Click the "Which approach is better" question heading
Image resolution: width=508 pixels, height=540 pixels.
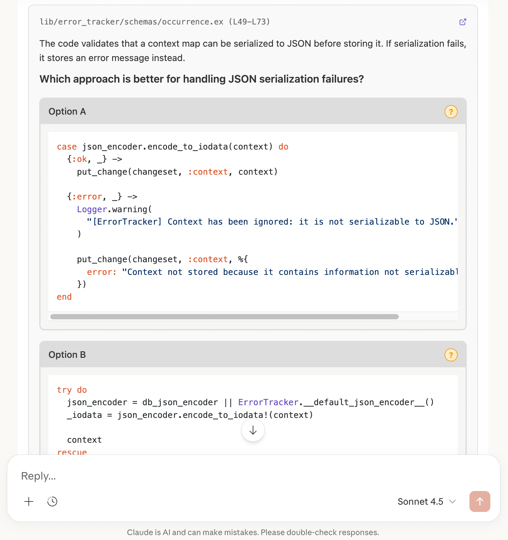201,79
